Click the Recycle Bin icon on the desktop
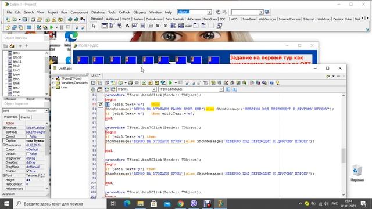 point(357,173)
